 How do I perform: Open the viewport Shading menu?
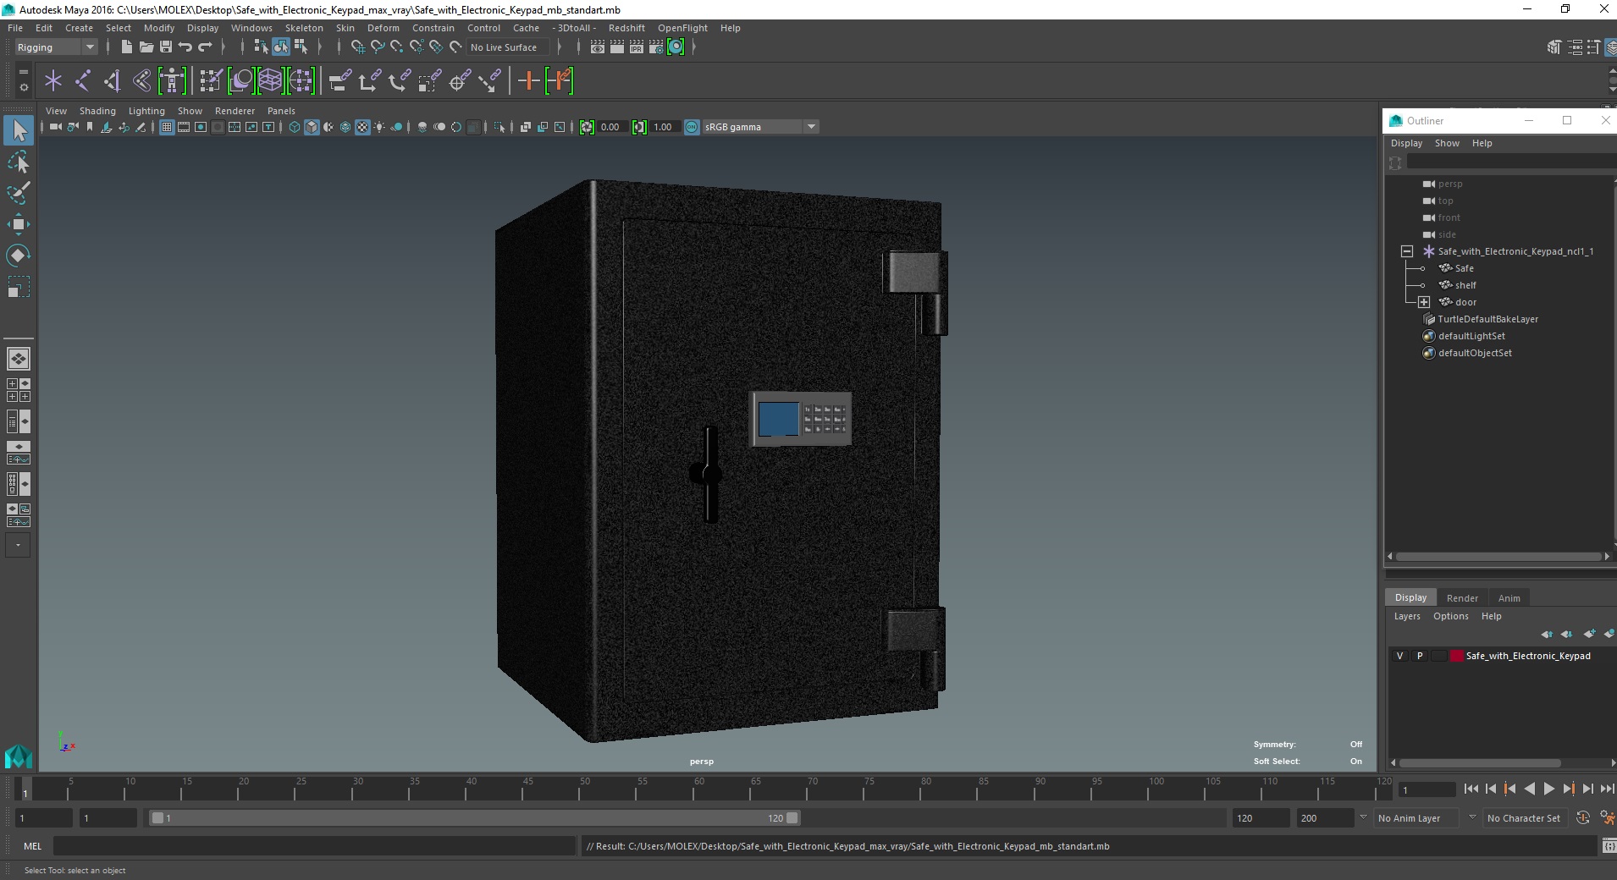point(97,111)
